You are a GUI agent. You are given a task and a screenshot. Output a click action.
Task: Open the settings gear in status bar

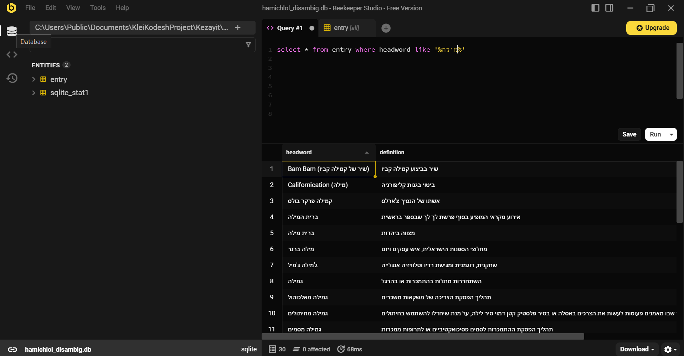(x=670, y=349)
